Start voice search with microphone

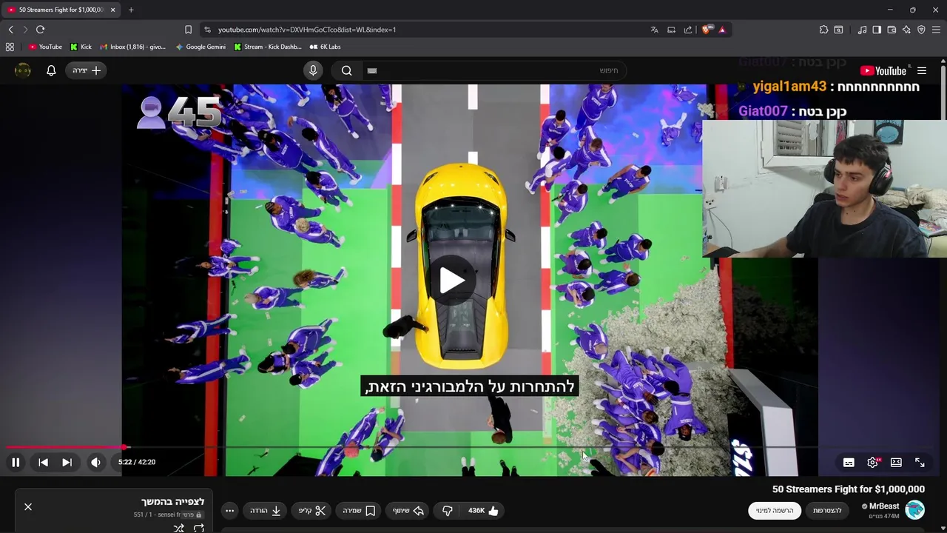(313, 70)
